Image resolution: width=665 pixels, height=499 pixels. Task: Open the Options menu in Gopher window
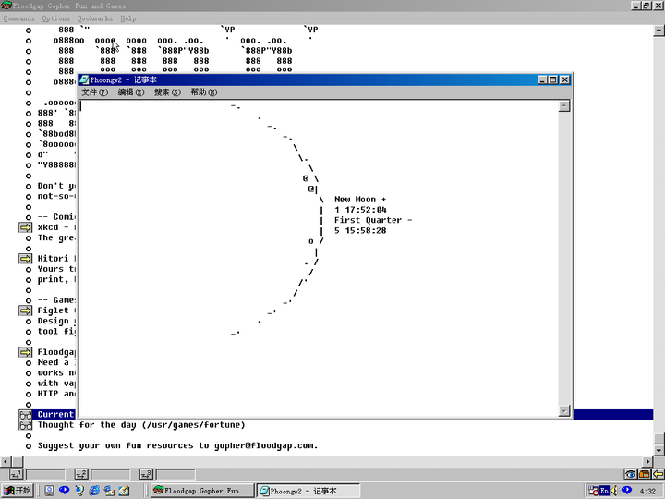coord(55,18)
